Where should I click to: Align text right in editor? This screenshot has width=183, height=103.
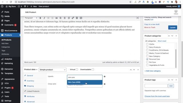69,18
